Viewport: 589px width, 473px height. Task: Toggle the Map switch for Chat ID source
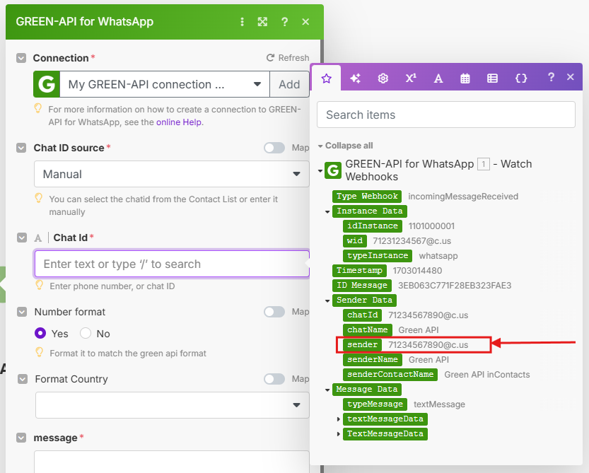coord(274,148)
